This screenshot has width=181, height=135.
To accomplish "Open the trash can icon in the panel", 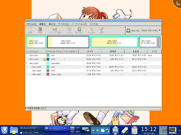I will coord(134,130).
